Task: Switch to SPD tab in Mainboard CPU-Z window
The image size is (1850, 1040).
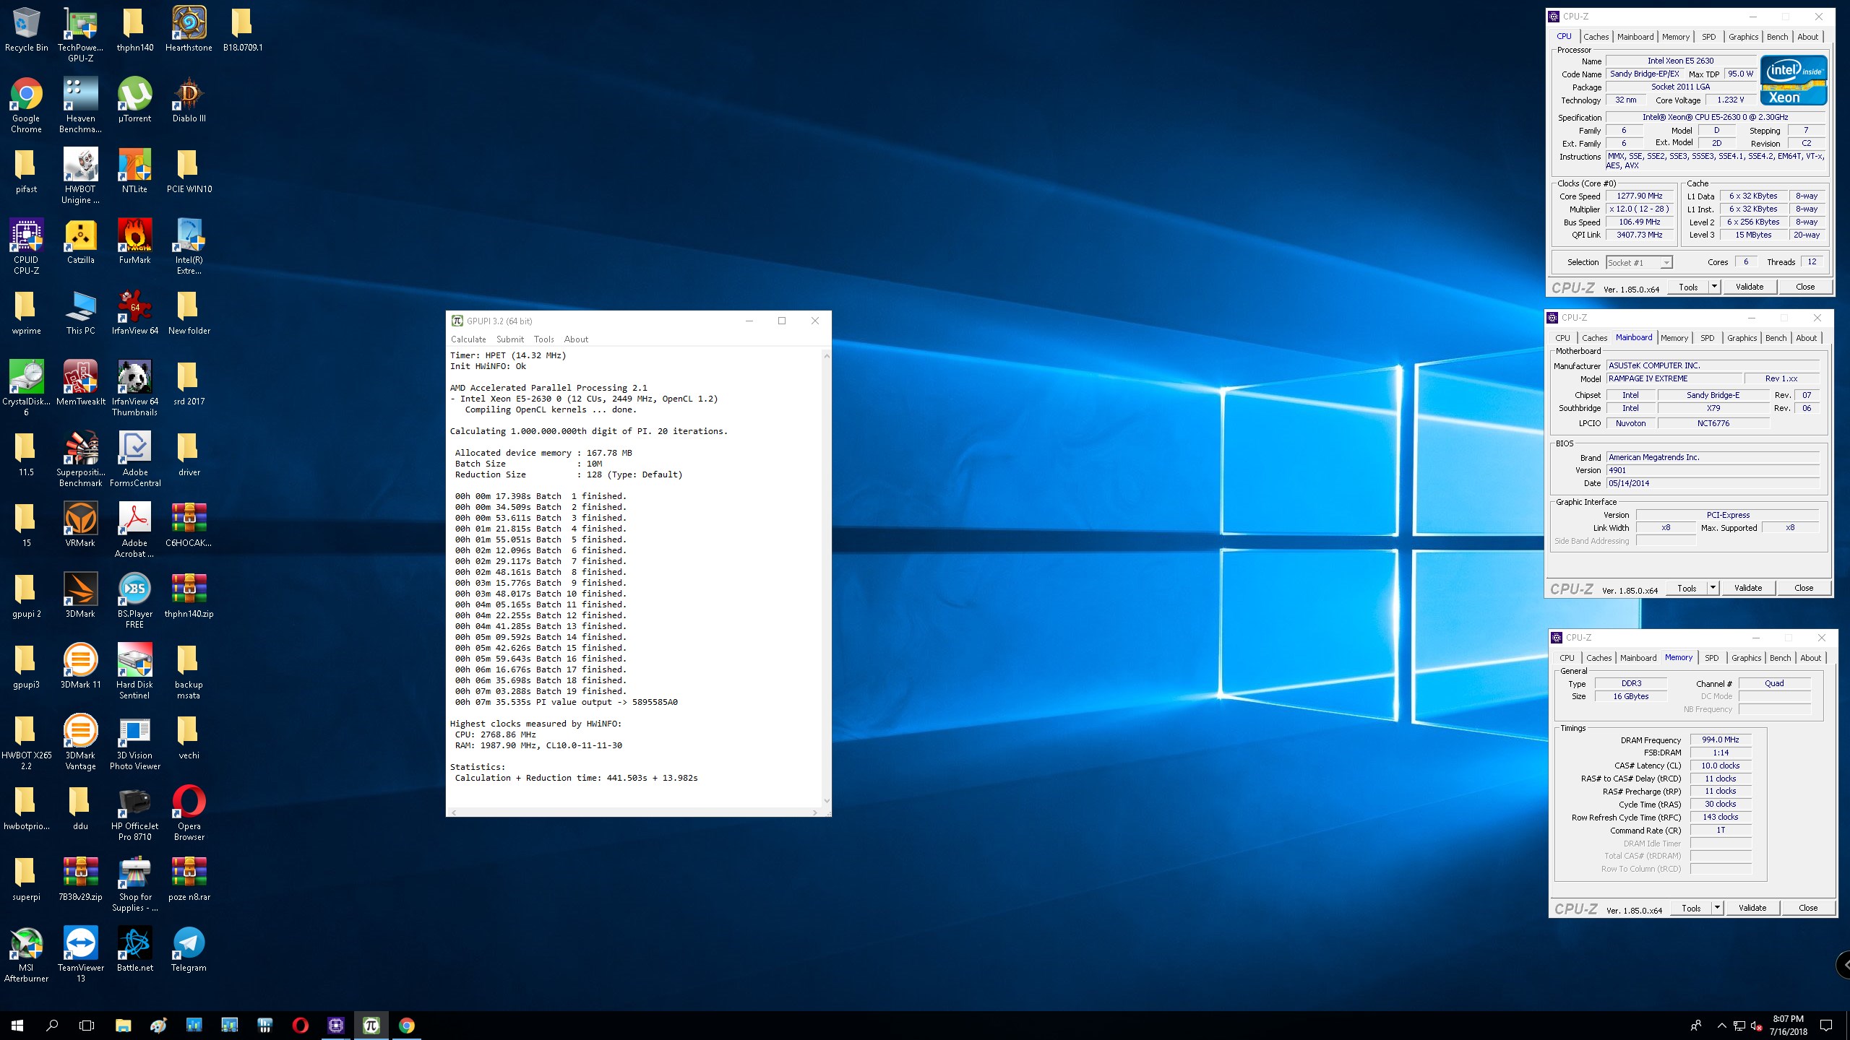Action: pyautogui.click(x=1707, y=338)
